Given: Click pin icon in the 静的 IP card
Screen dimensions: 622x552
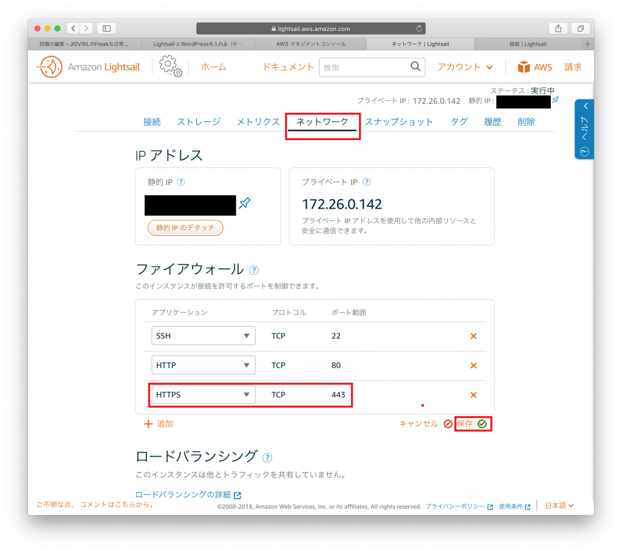Looking at the screenshot, I should click(x=244, y=203).
